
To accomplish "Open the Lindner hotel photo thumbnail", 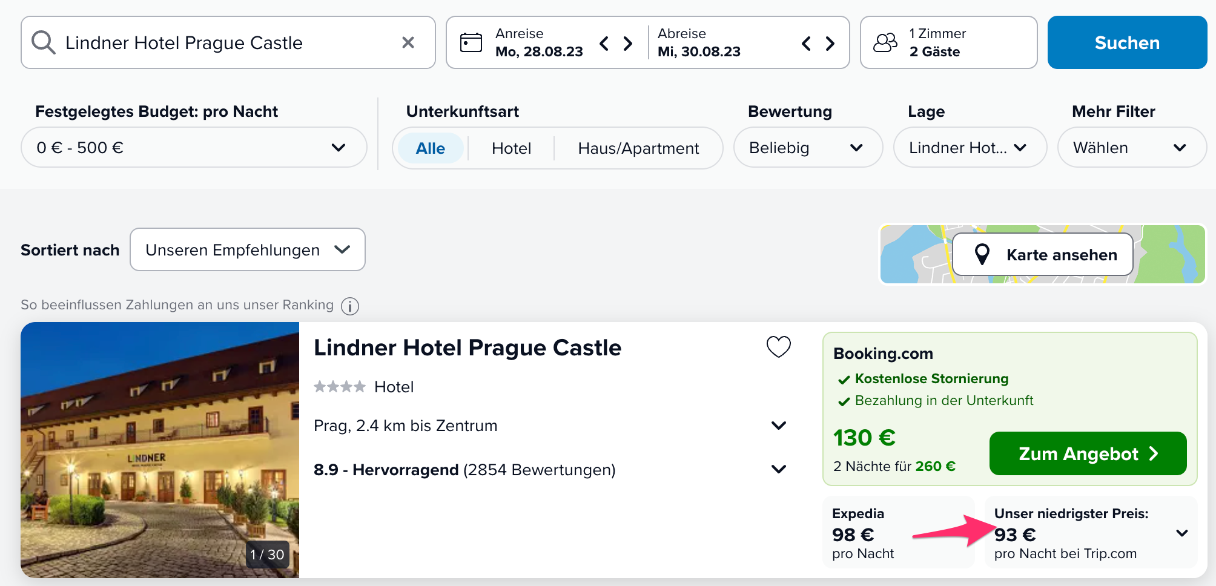I will (160, 450).
